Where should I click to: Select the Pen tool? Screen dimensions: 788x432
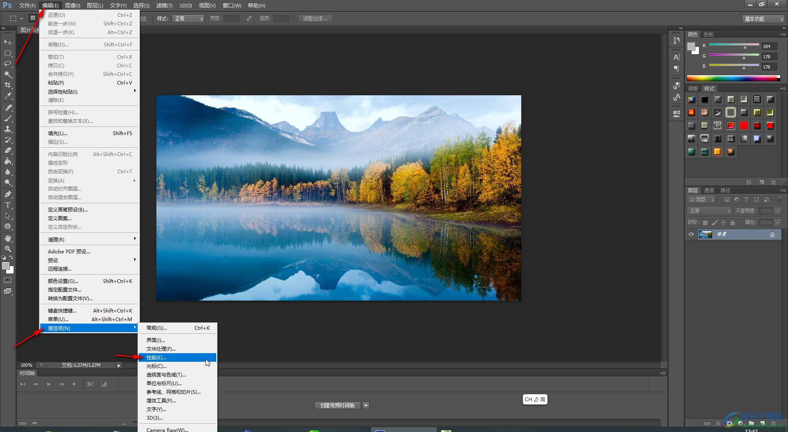click(x=8, y=194)
